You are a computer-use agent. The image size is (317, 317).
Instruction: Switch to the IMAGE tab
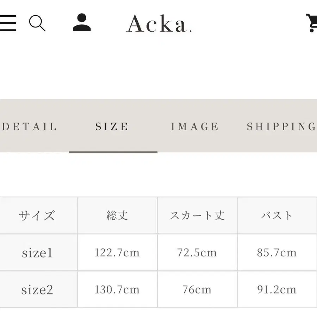pyautogui.click(x=195, y=126)
